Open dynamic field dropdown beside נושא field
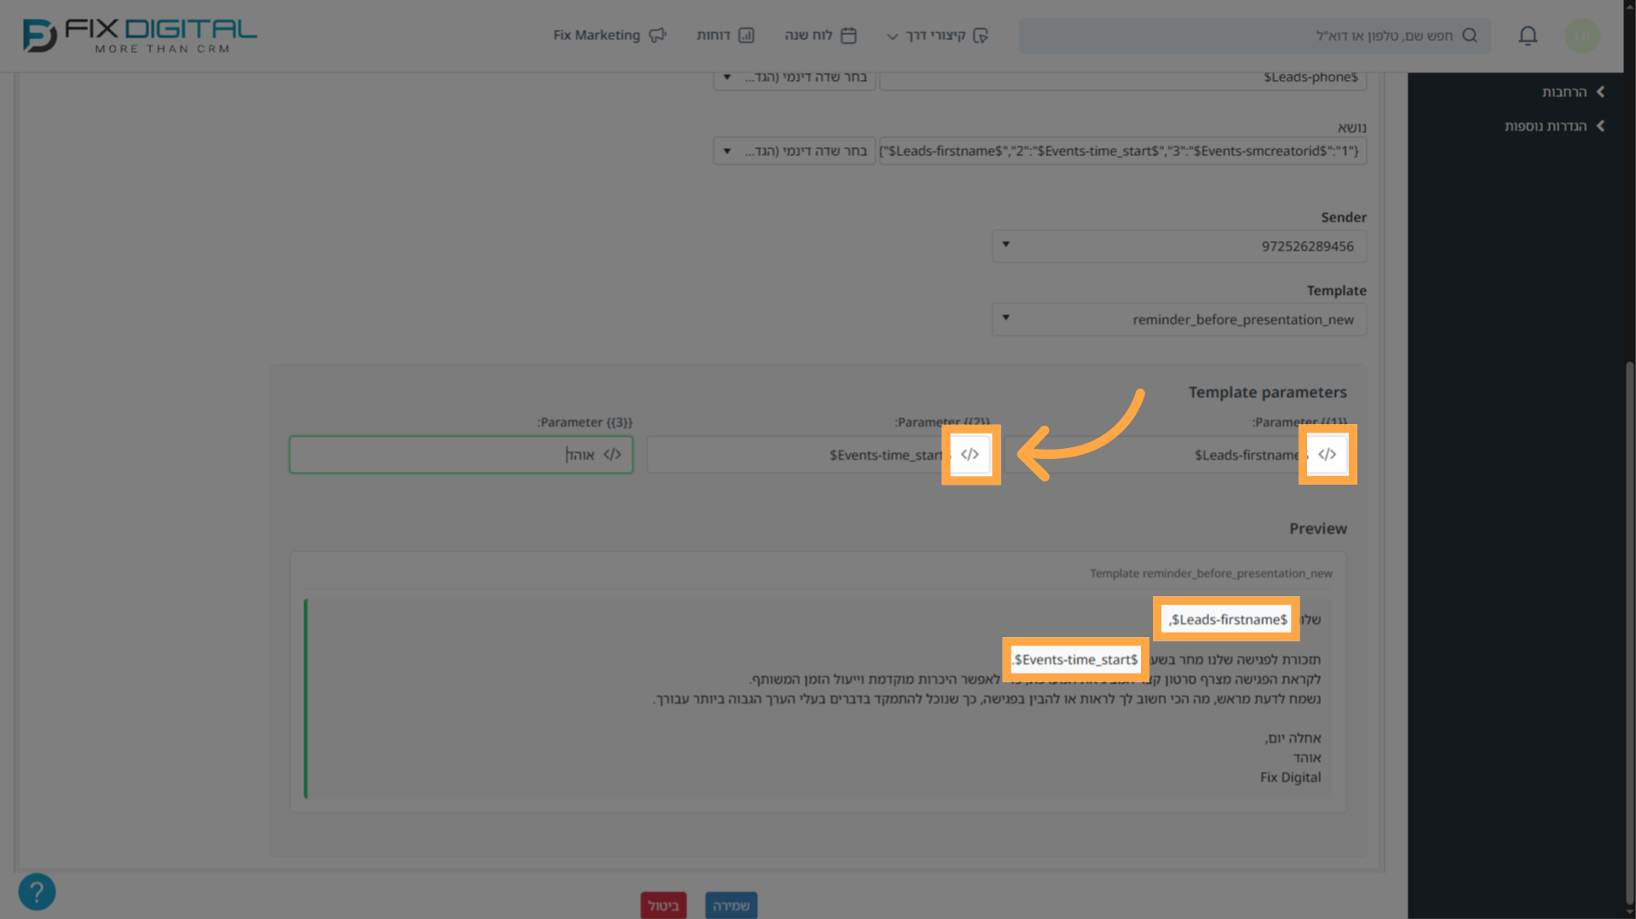 point(794,151)
